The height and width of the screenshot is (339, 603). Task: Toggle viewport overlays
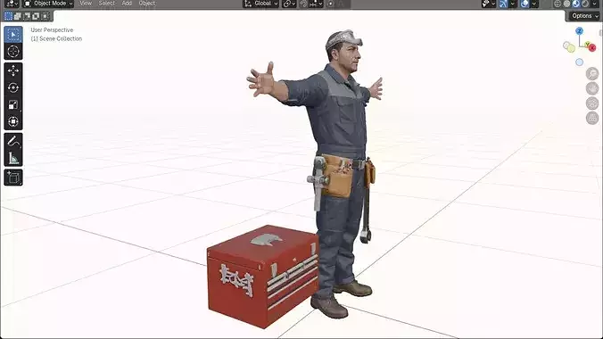525,4
